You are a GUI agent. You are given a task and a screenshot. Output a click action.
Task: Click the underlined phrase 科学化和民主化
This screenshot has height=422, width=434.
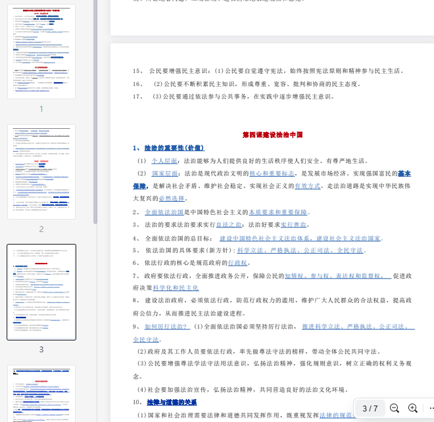tap(176, 288)
